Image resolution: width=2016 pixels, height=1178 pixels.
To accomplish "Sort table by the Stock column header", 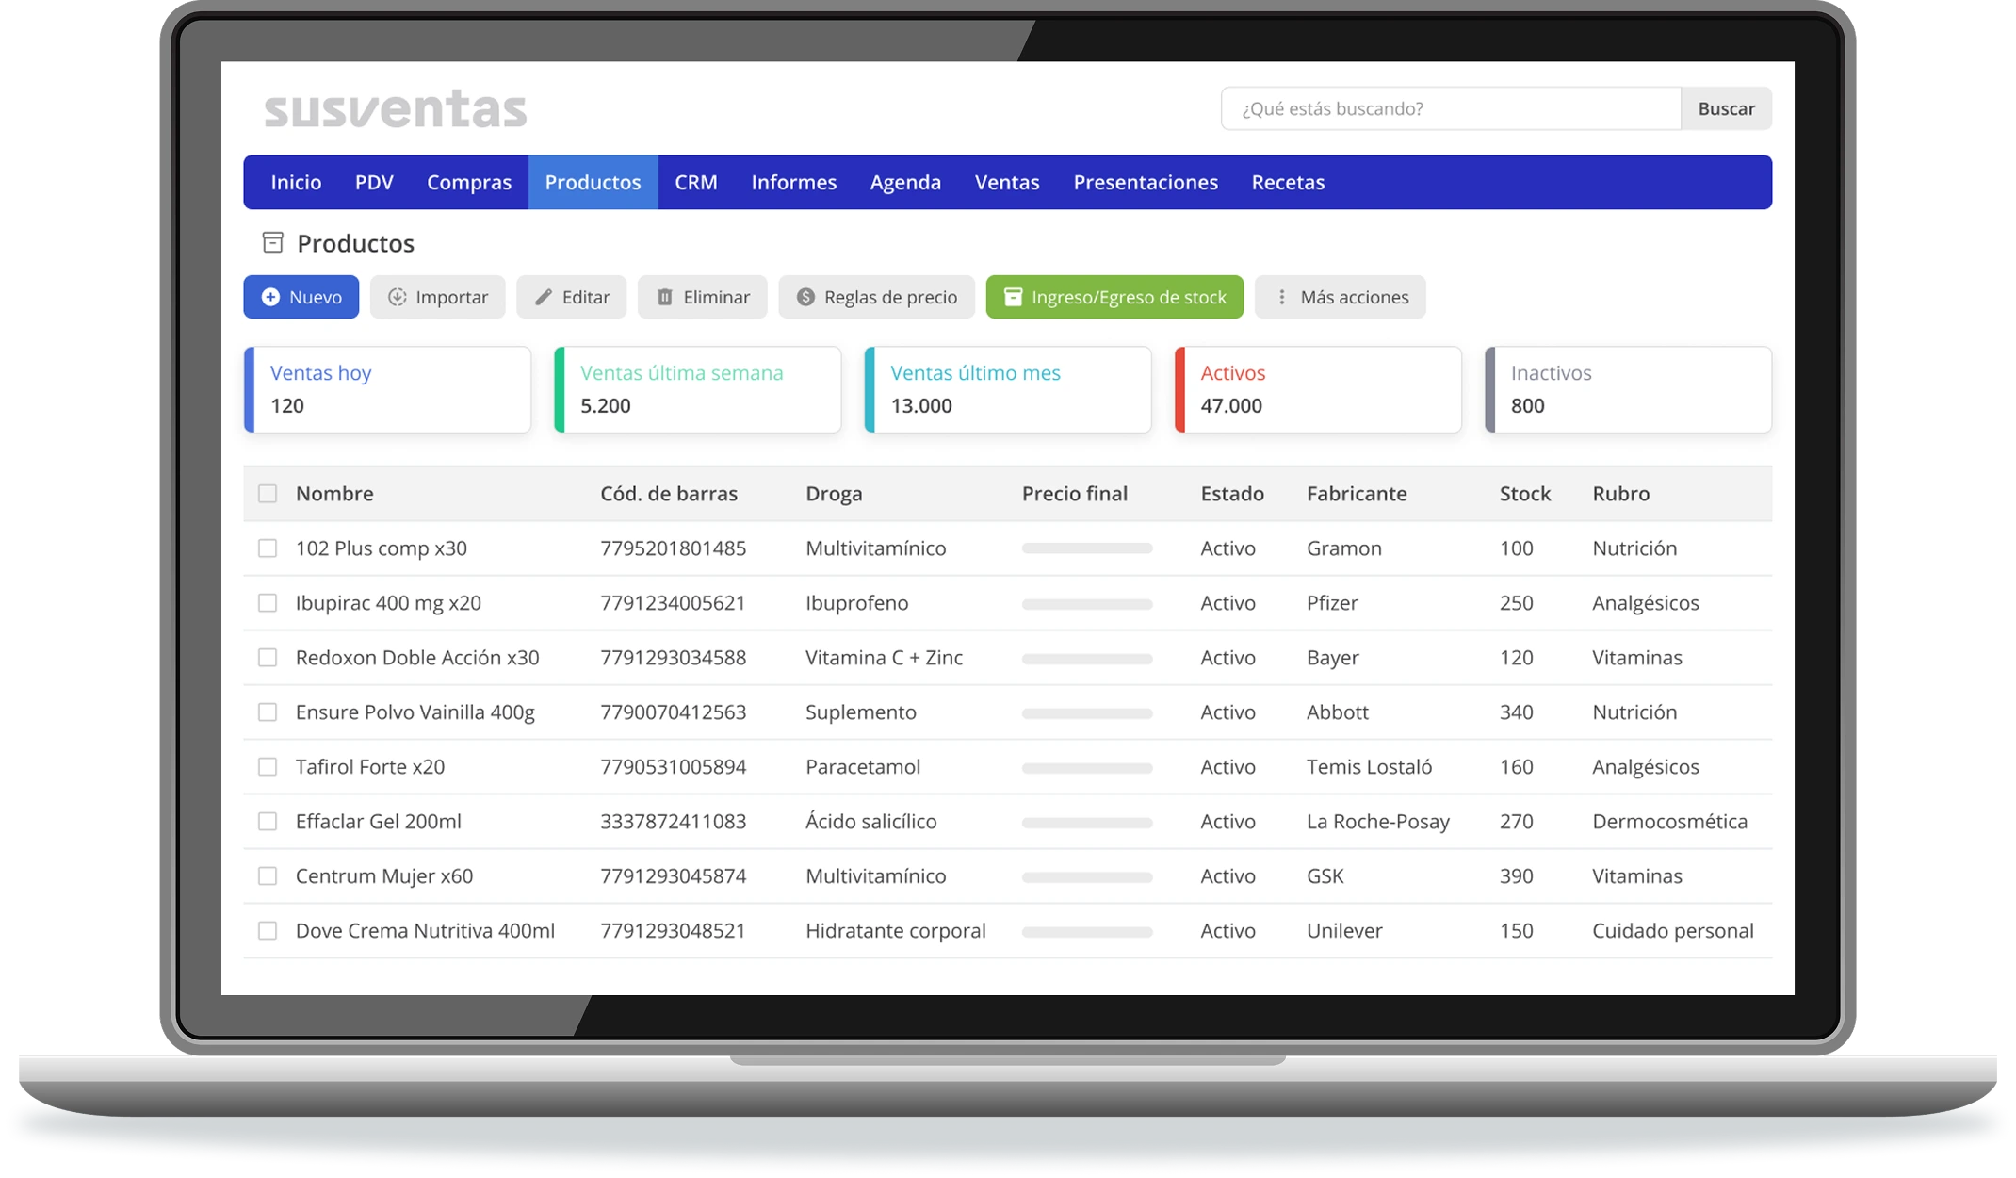I will 1523,492.
